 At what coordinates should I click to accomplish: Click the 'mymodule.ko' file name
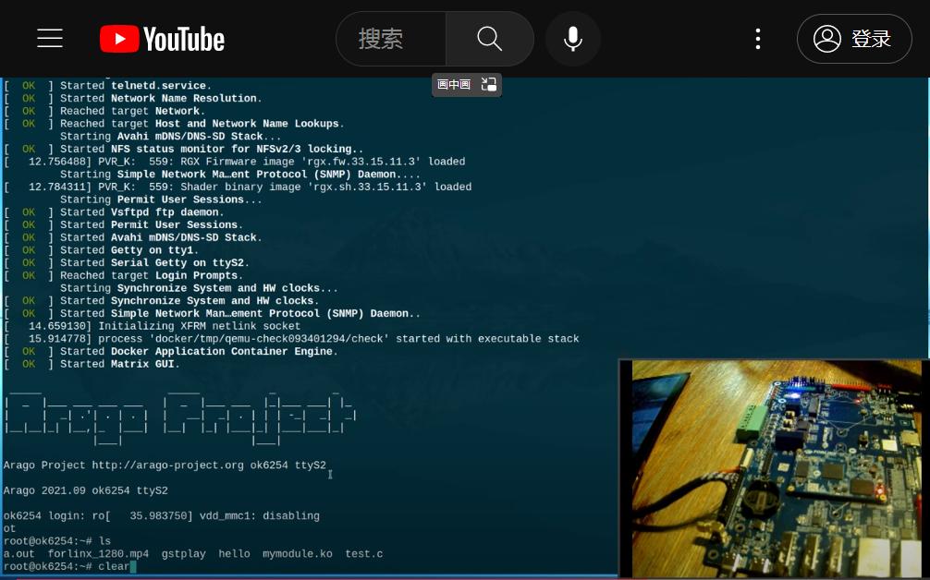pyautogui.click(x=298, y=554)
